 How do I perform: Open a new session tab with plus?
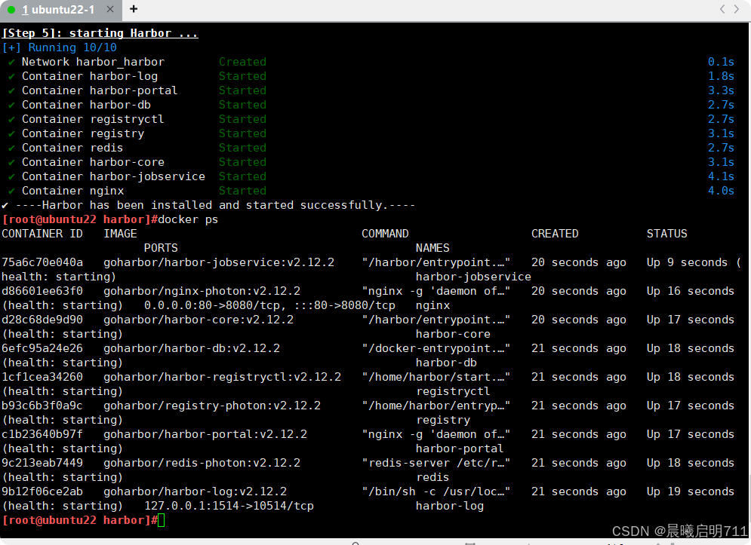tap(134, 9)
